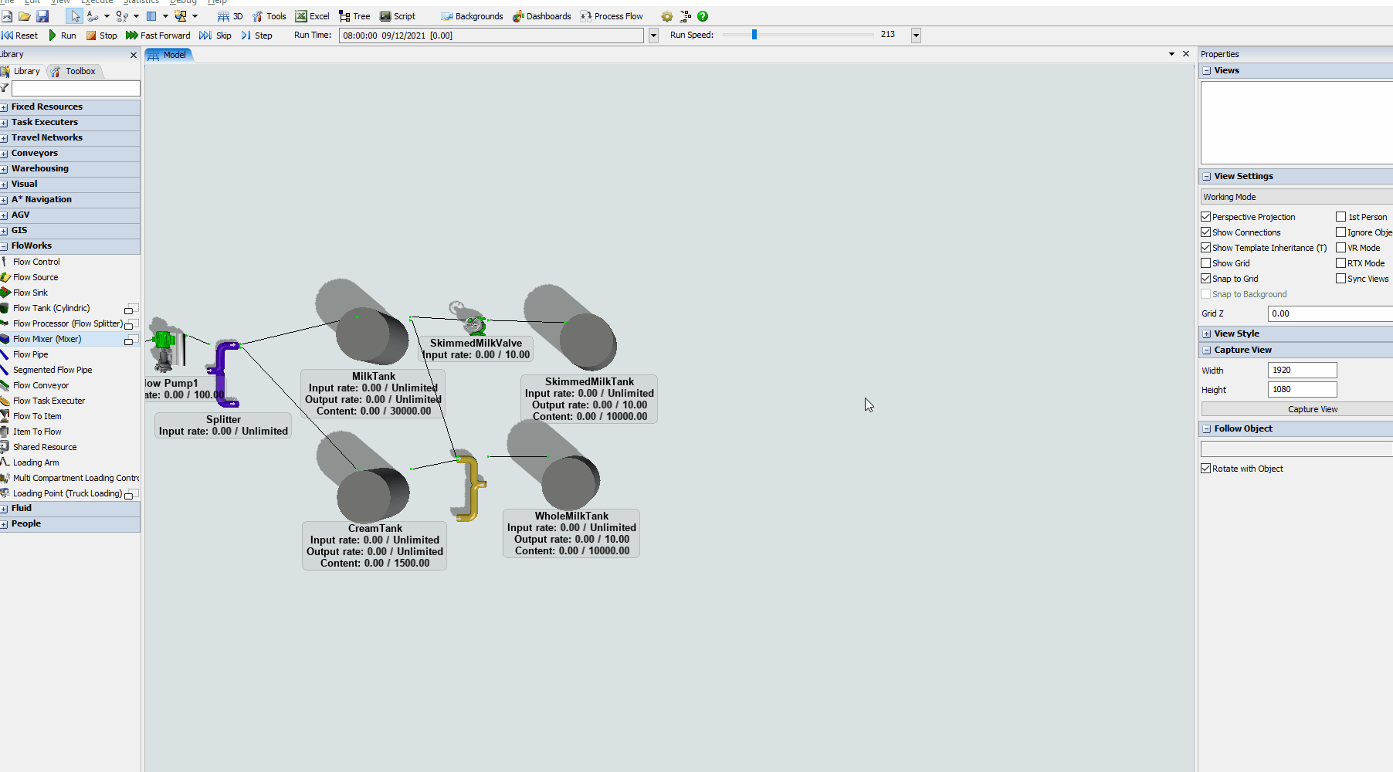This screenshot has height=772, width=1393.
Task: Click the Capture View Width field
Action: [1302, 371]
